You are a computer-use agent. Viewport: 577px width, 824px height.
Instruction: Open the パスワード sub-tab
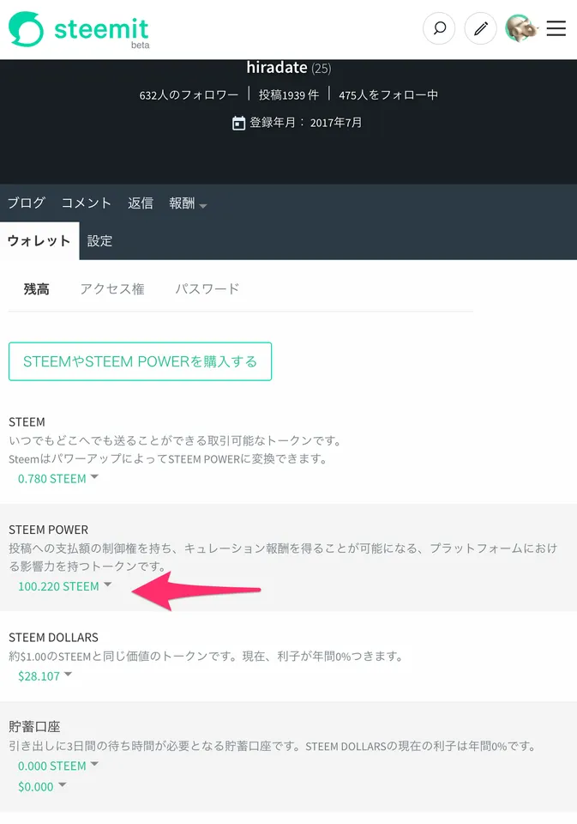(x=207, y=289)
